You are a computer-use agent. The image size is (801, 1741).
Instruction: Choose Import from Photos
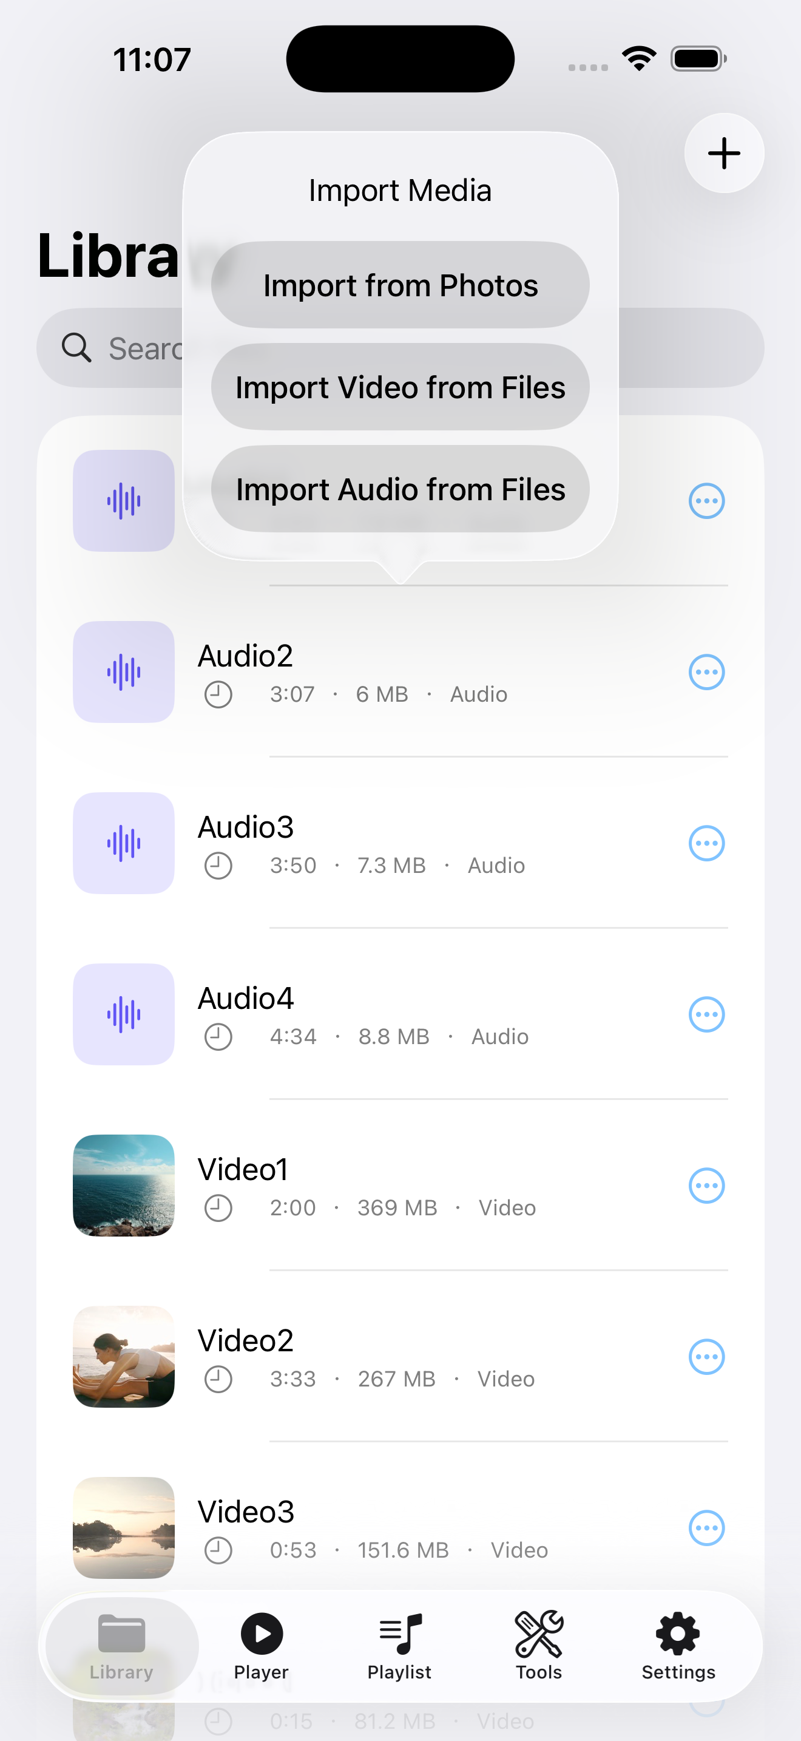point(400,285)
